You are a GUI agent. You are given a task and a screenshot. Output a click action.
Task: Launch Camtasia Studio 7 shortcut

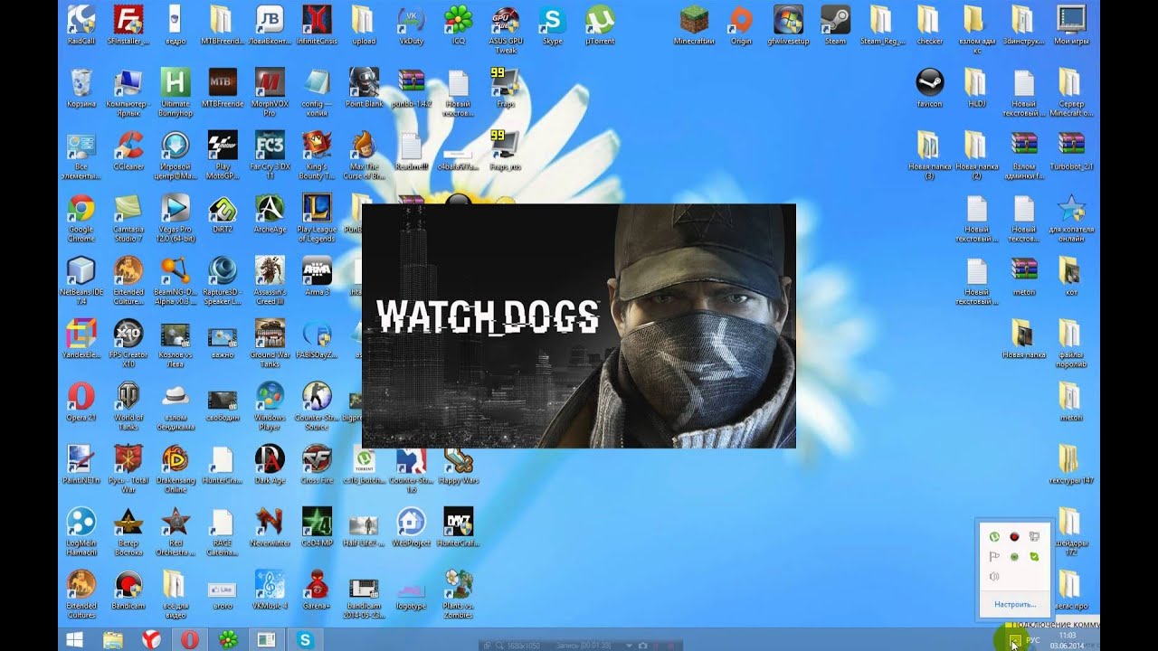[128, 217]
